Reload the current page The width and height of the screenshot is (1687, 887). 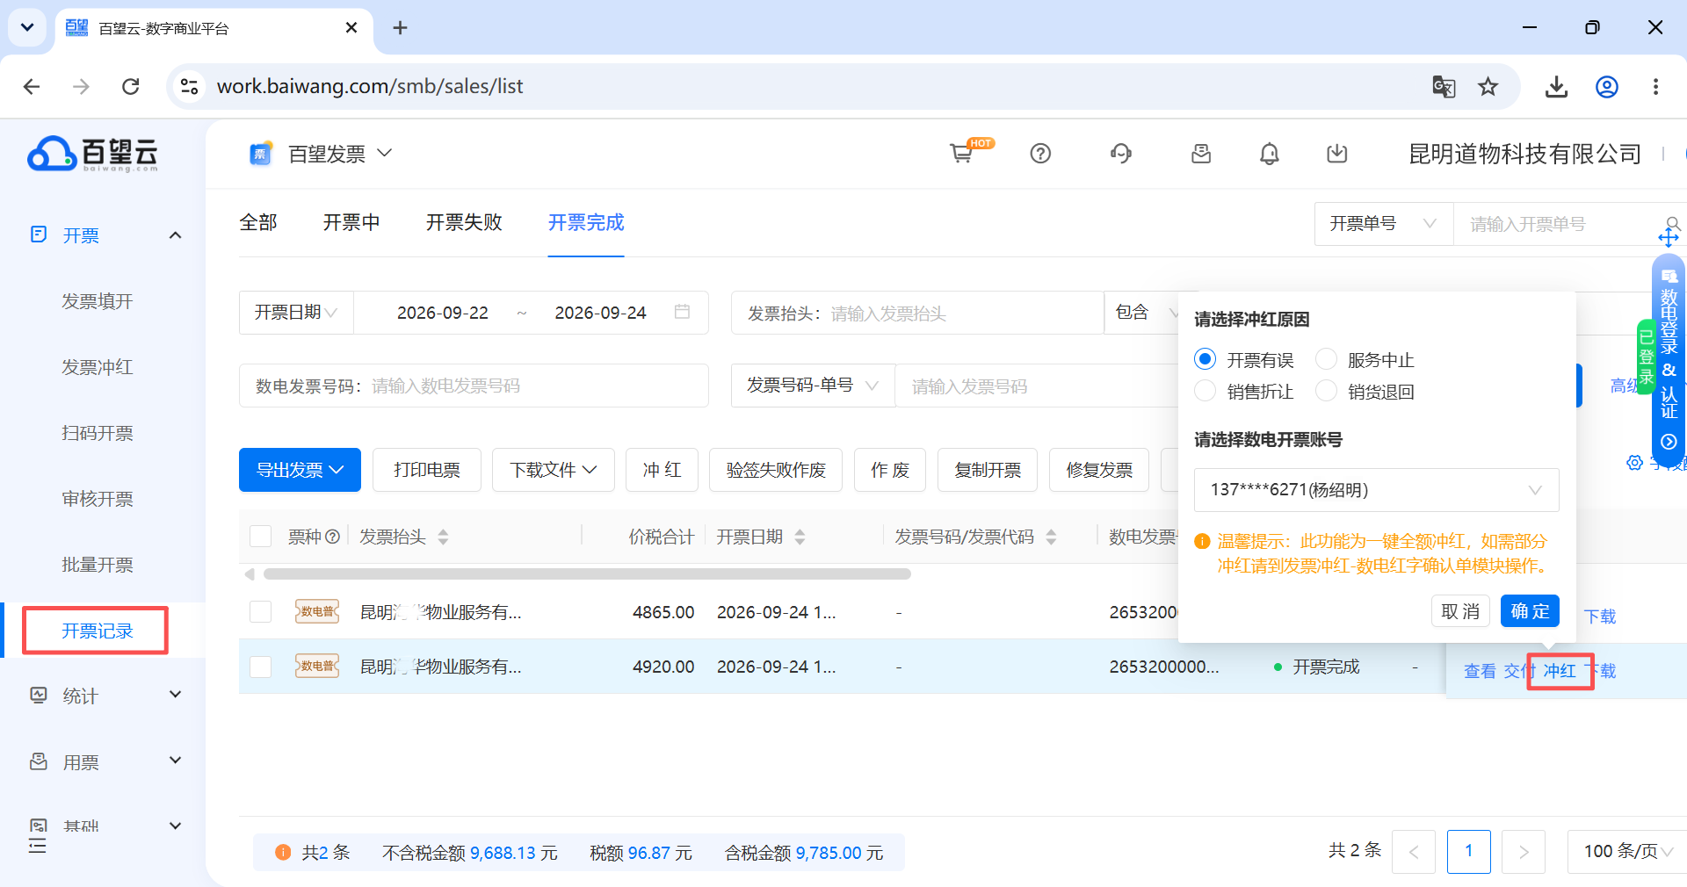coord(131,86)
